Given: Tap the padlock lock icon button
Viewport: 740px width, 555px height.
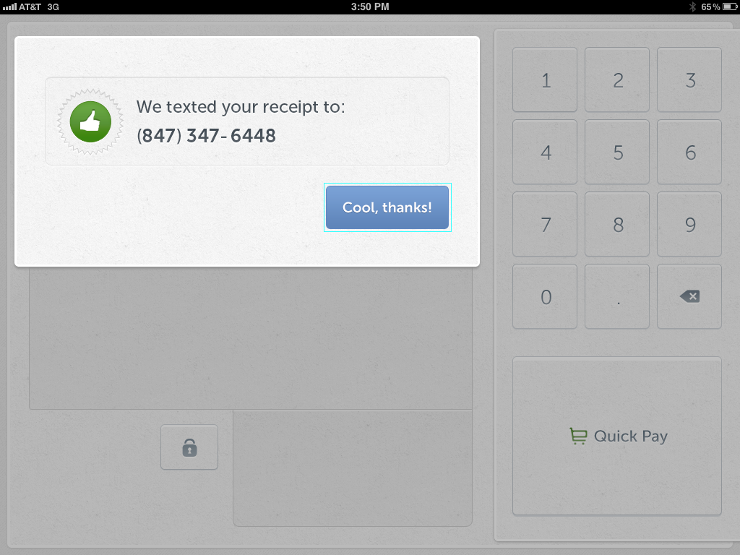Looking at the screenshot, I should (x=189, y=447).
